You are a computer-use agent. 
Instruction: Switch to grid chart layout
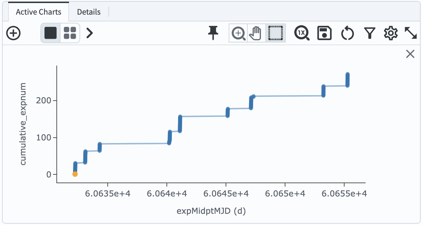(70, 33)
